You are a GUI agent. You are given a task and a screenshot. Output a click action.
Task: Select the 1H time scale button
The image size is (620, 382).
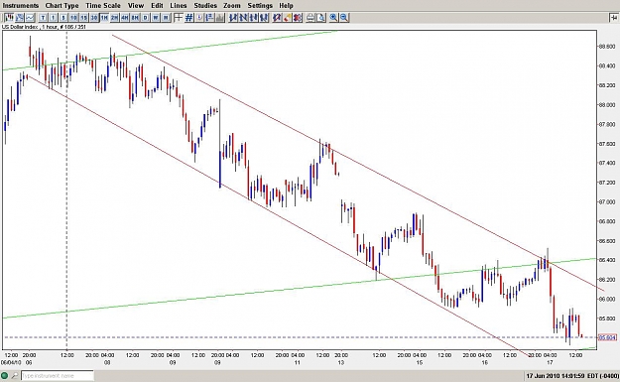pyautogui.click(x=104, y=18)
